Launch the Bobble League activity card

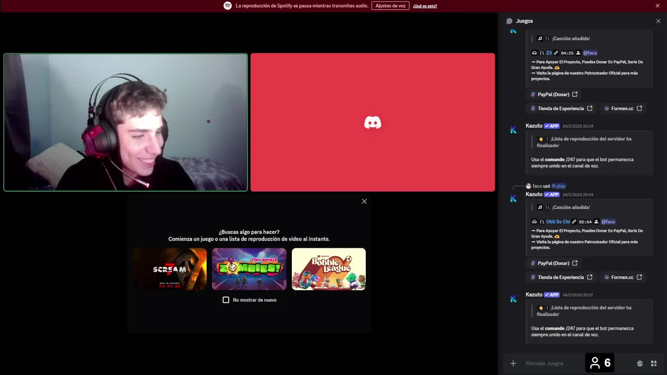[329, 269]
